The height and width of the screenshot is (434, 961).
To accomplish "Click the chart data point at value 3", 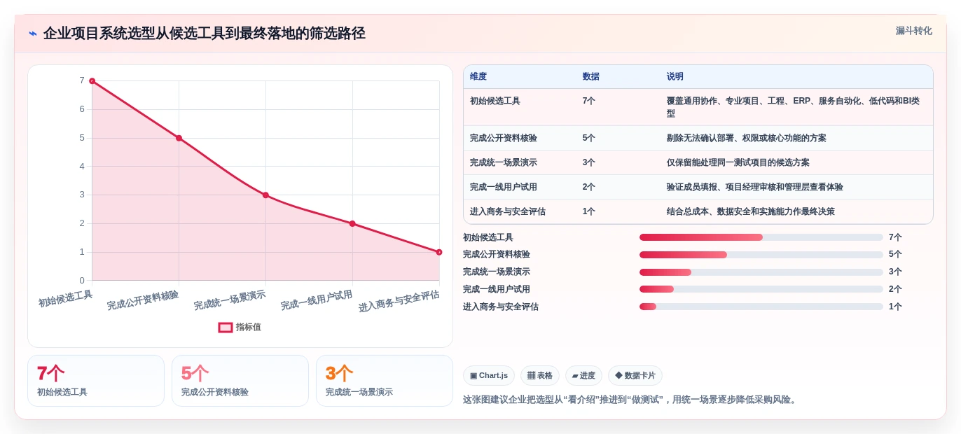I will point(265,195).
